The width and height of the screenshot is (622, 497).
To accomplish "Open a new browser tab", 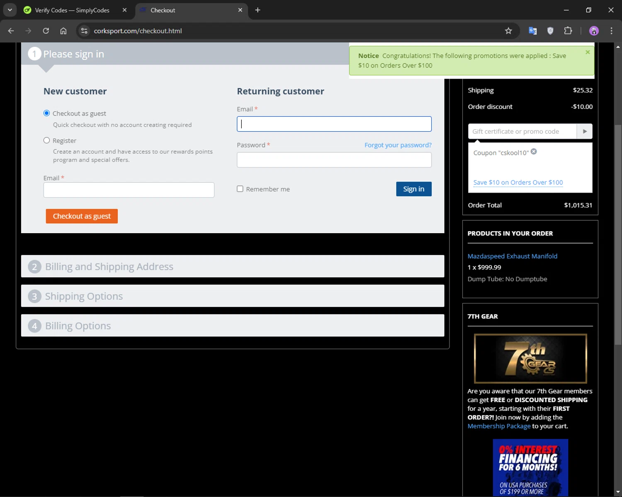I will [258, 10].
